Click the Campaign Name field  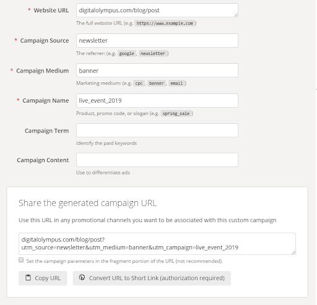157,100
